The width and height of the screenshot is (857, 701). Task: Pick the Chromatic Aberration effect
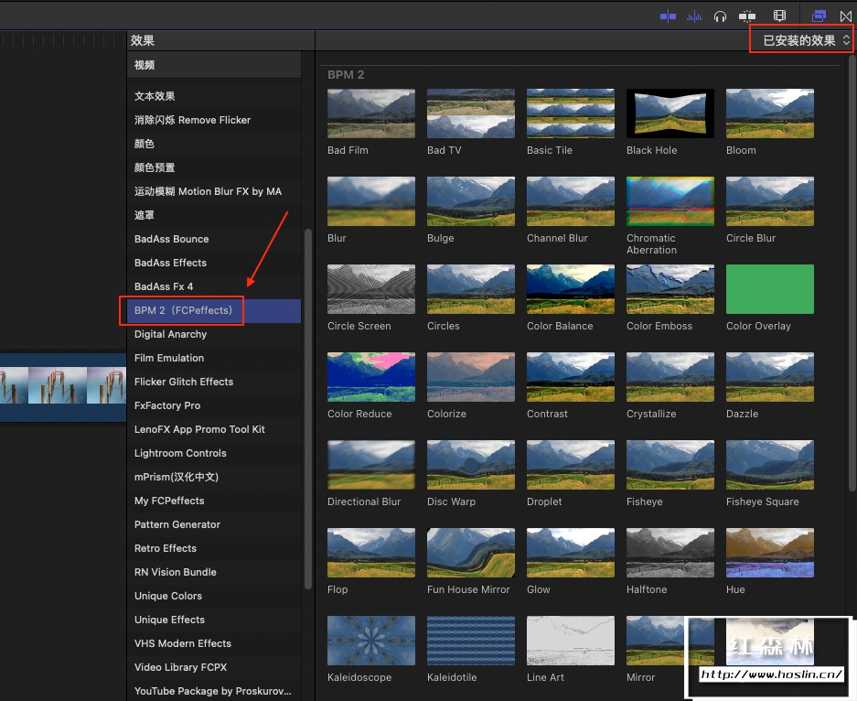(x=670, y=201)
